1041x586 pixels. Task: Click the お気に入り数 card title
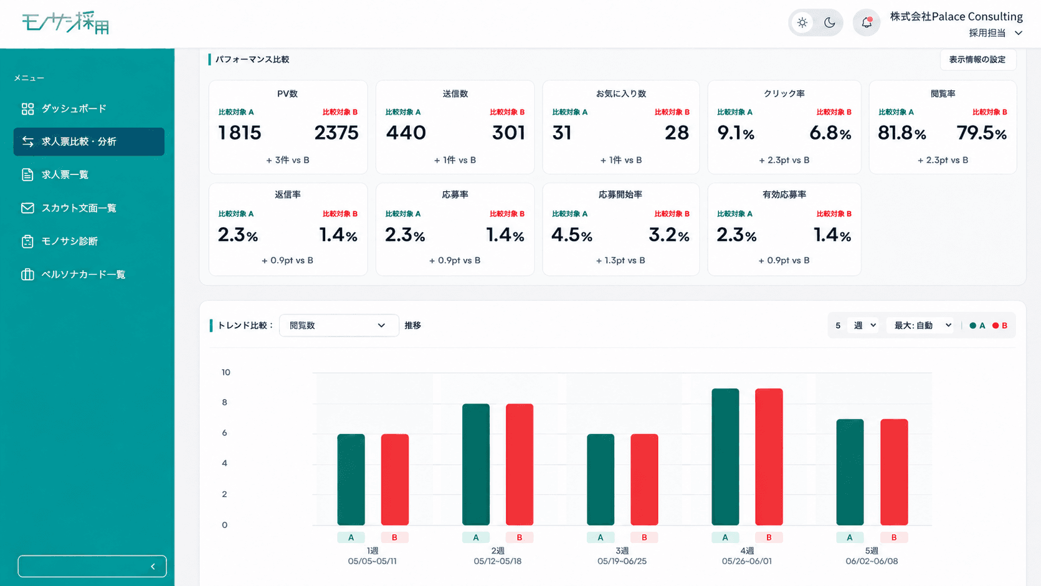[621, 94]
